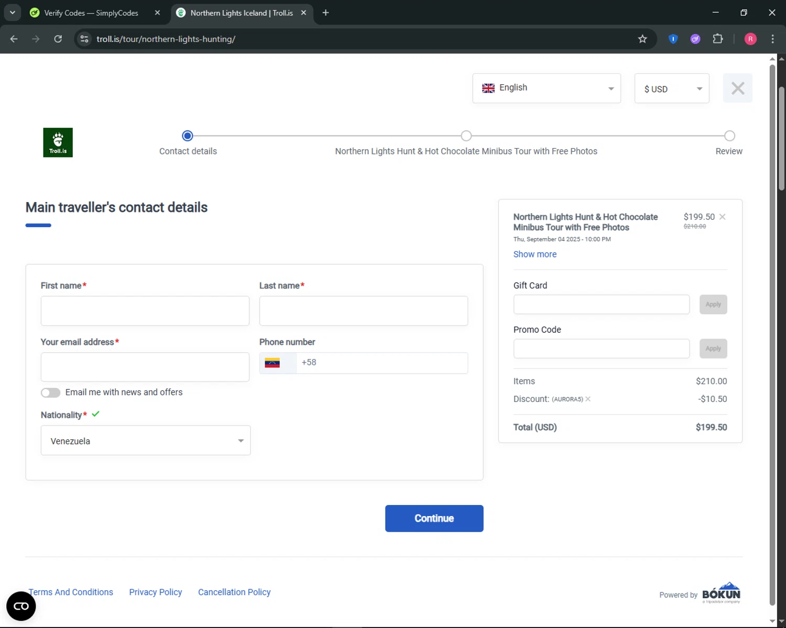Switch to Northern Lights Iceland tab

pyautogui.click(x=242, y=13)
